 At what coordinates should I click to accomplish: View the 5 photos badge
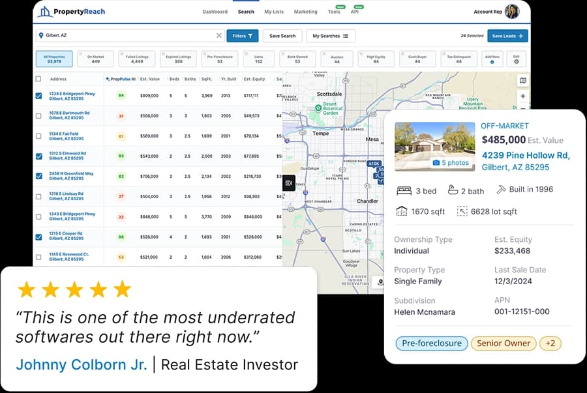coord(451,163)
